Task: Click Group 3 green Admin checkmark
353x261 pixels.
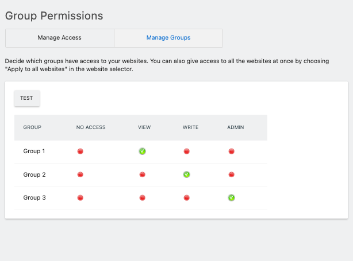Action: click(x=231, y=198)
